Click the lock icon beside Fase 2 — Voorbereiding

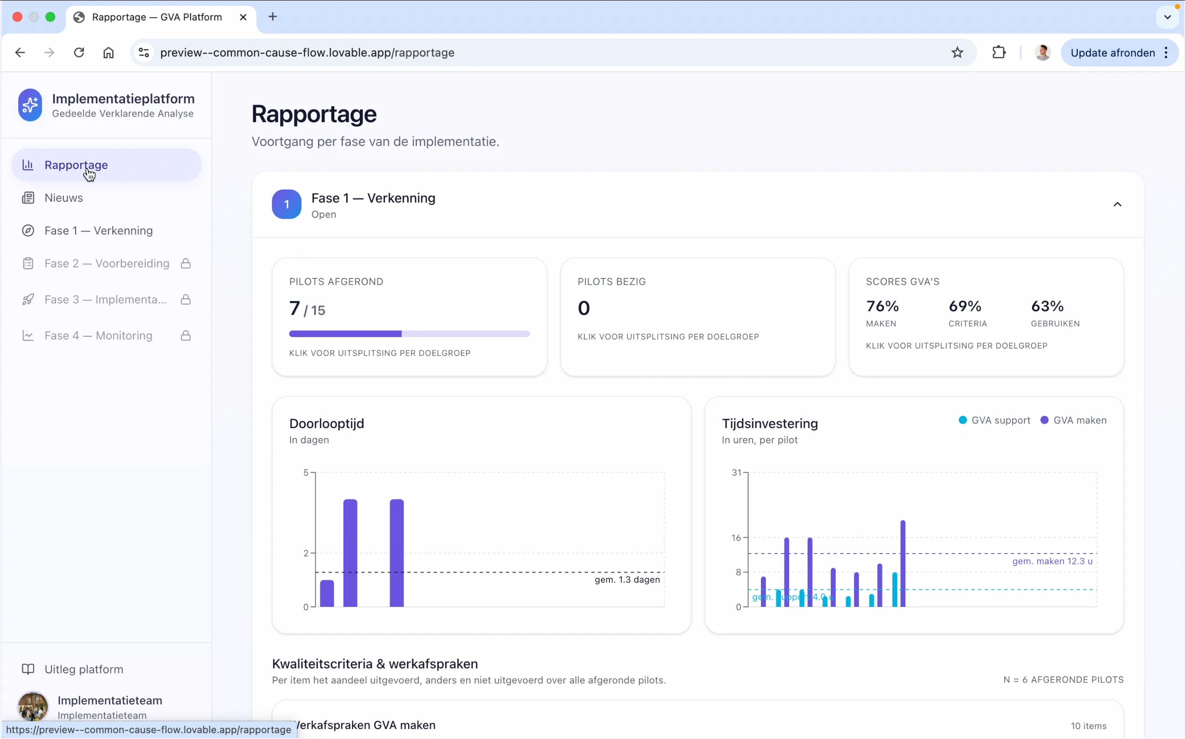186,263
